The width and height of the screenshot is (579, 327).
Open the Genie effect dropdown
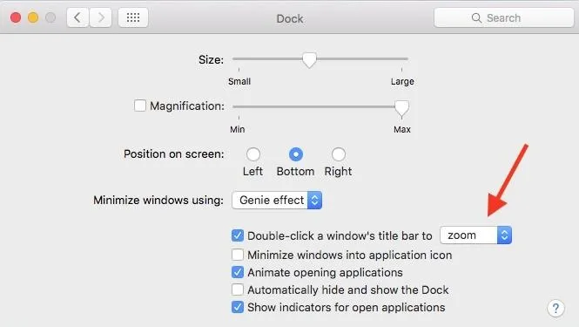click(277, 200)
